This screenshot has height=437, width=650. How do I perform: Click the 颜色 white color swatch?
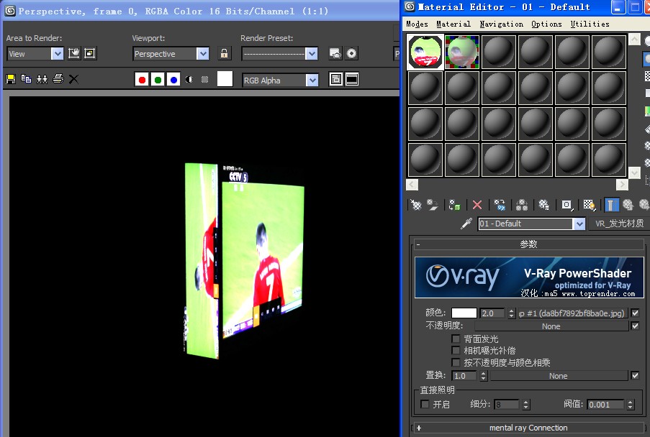464,313
